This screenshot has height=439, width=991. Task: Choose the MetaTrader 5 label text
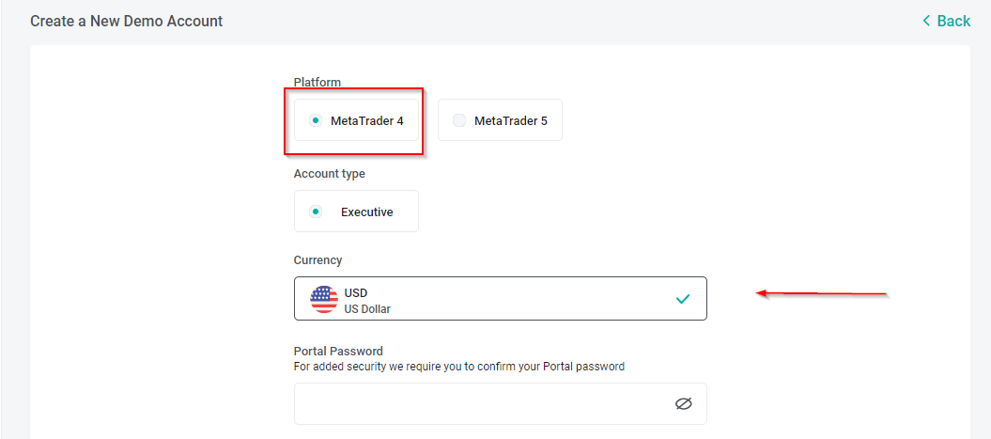[x=511, y=120]
